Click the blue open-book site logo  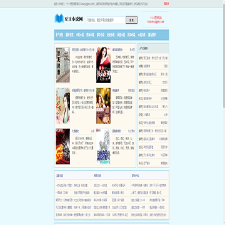[59, 18]
